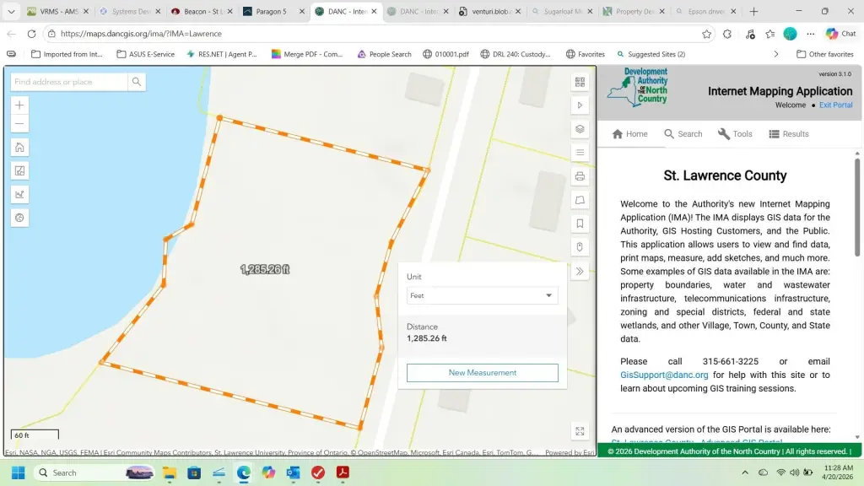Expand the bookmarks bar overflow chevron

(x=776, y=54)
